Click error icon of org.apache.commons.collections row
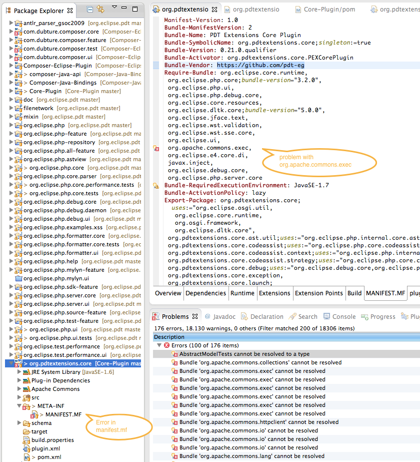Viewport: 420px width, 462px height. coord(174,363)
